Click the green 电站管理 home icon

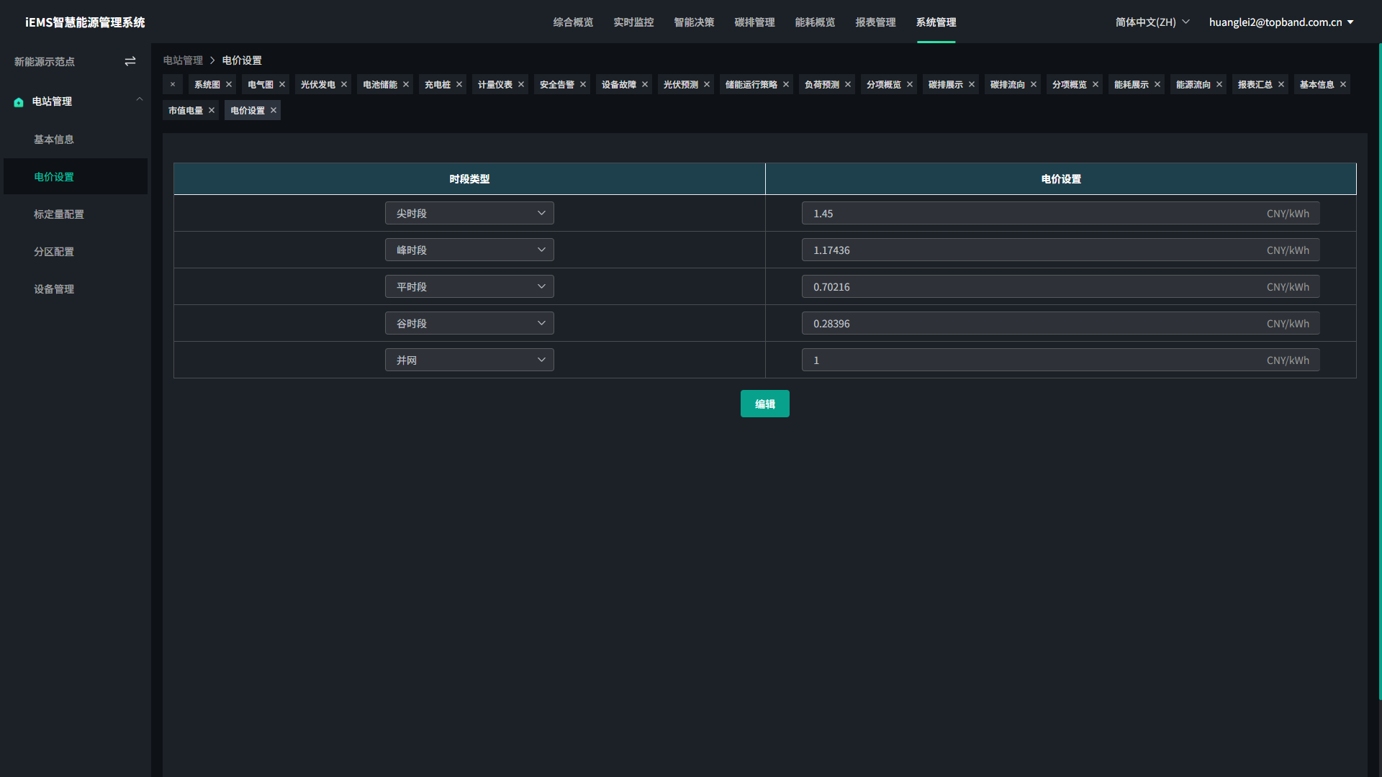[19, 102]
